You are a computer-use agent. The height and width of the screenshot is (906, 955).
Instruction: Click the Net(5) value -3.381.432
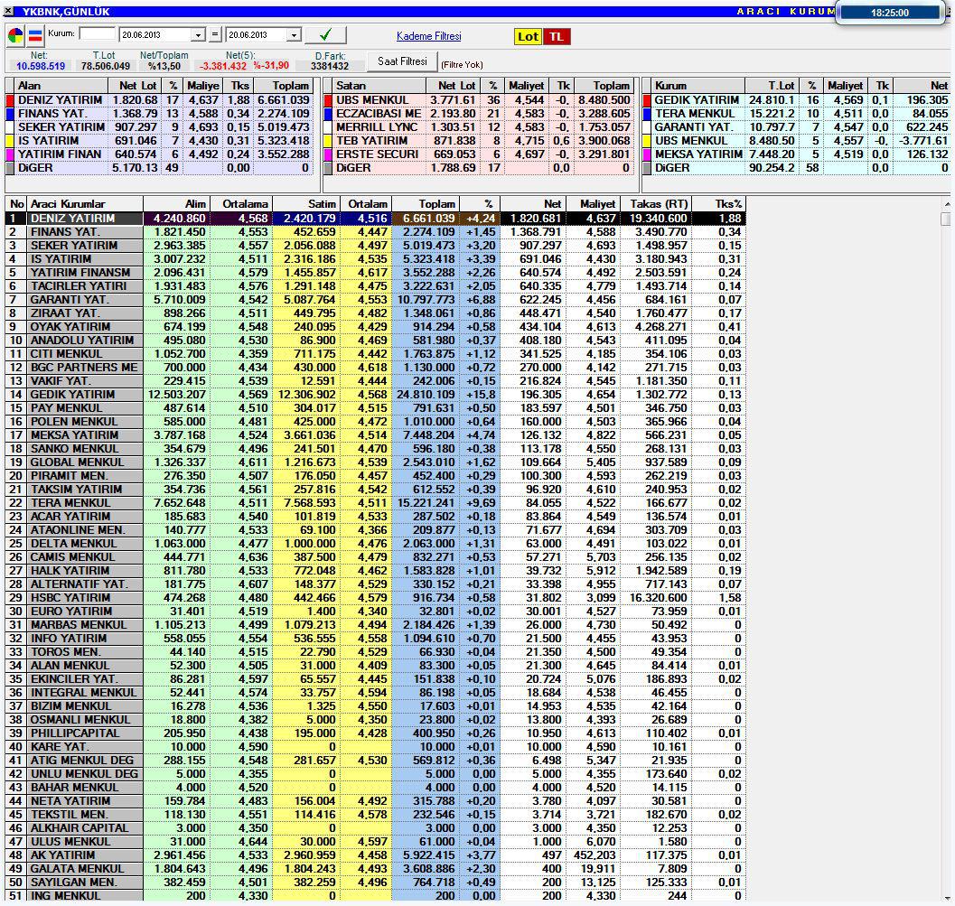[223, 66]
